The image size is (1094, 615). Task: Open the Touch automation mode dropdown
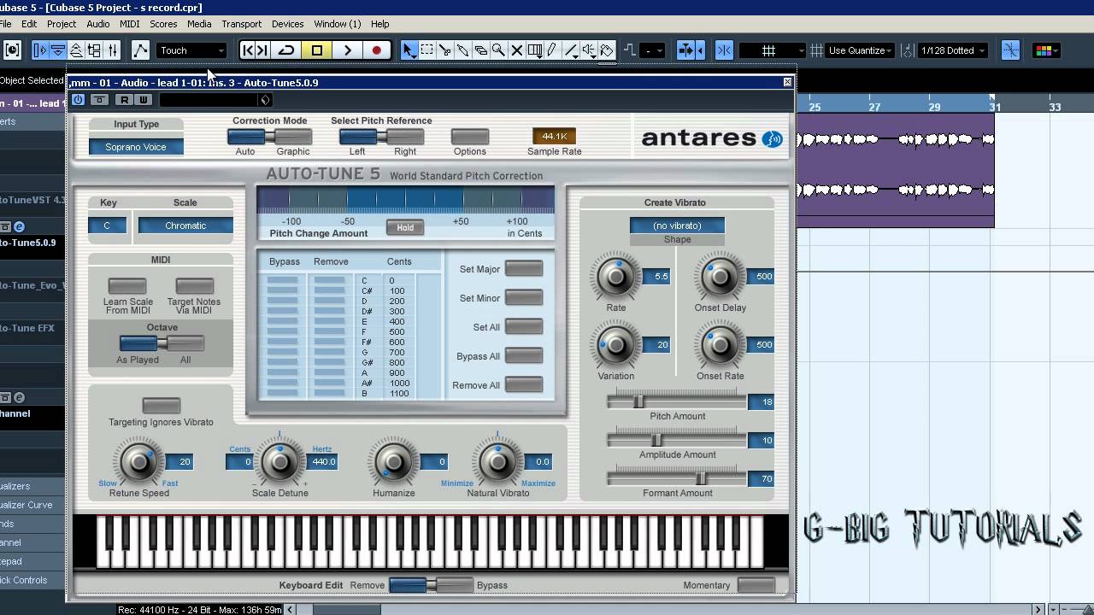point(191,50)
